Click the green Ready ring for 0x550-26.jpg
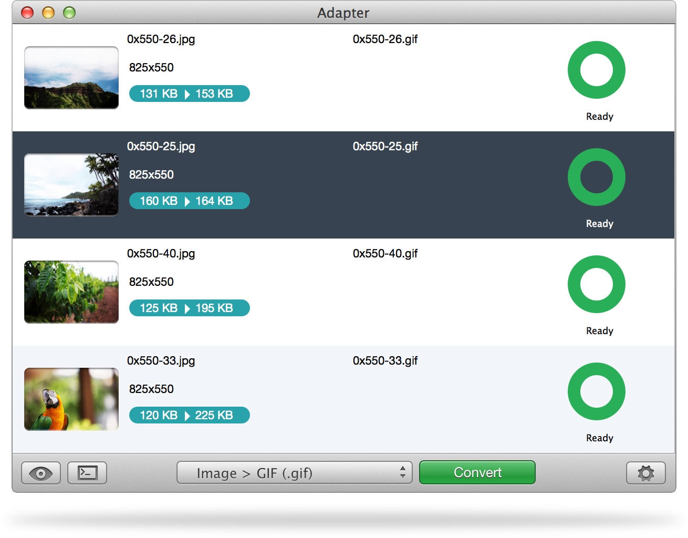The height and width of the screenshot is (538, 688). 596,69
